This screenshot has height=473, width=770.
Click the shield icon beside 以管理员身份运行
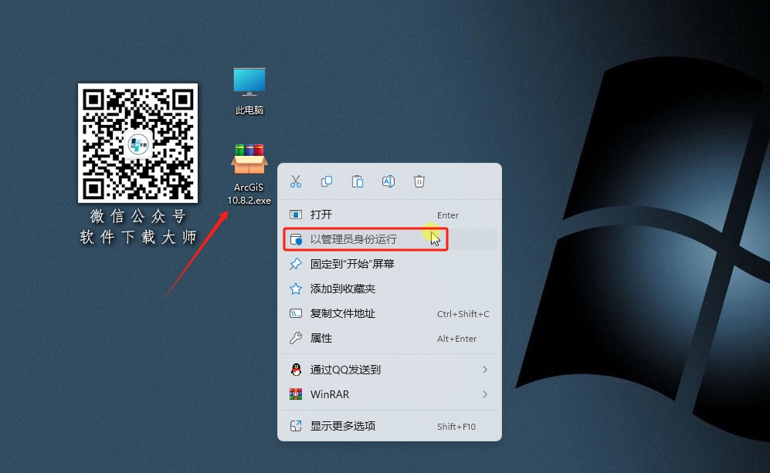[x=297, y=239]
